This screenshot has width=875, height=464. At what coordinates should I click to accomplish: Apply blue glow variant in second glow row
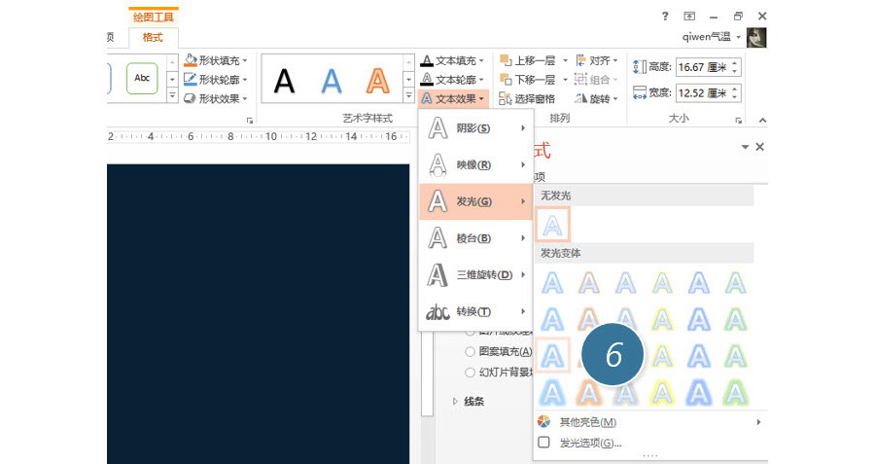click(552, 320)
